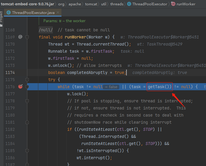Click runWorker method name on line 1169

click(75, 37)
